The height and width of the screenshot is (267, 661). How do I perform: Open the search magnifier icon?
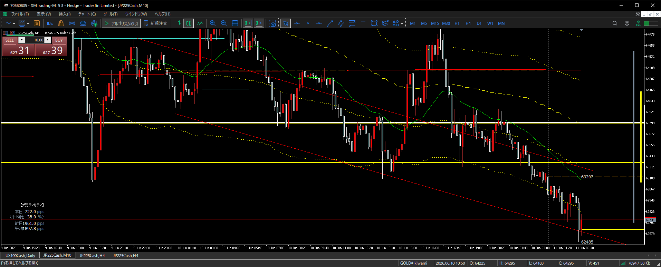pos(615,23)
